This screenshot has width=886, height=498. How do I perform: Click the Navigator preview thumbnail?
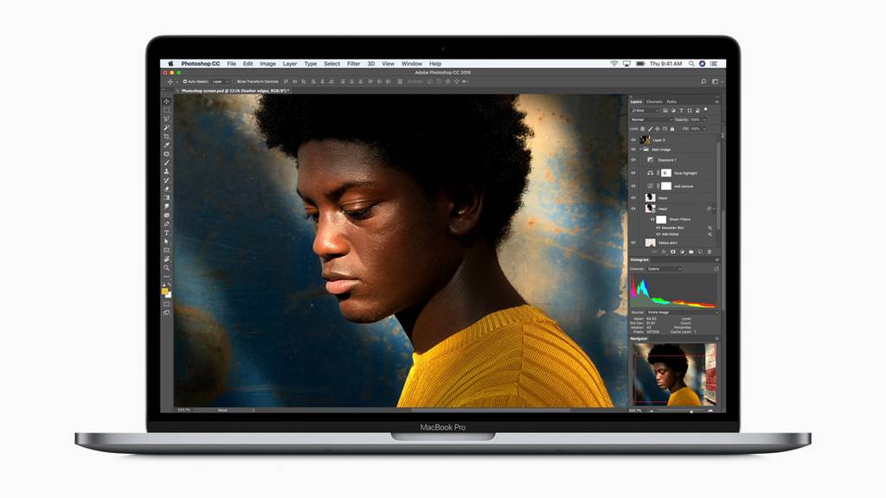(x=675, y=373)
